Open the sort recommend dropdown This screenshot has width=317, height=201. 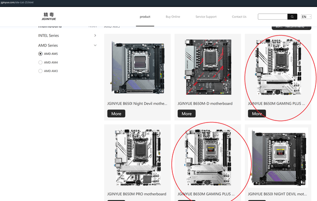pos(291,27)
